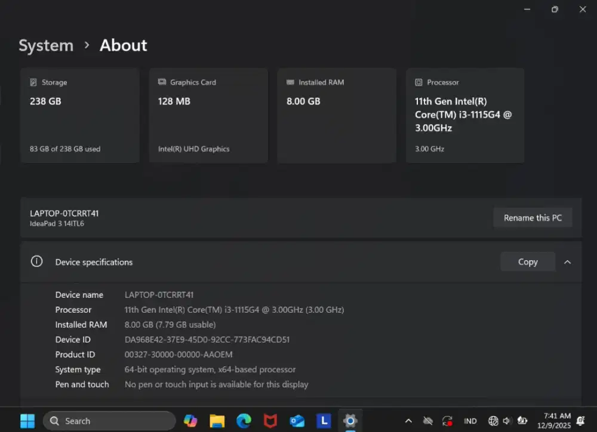Click the Graphics Card icon
597x432 pixels.
pos(161,82)
